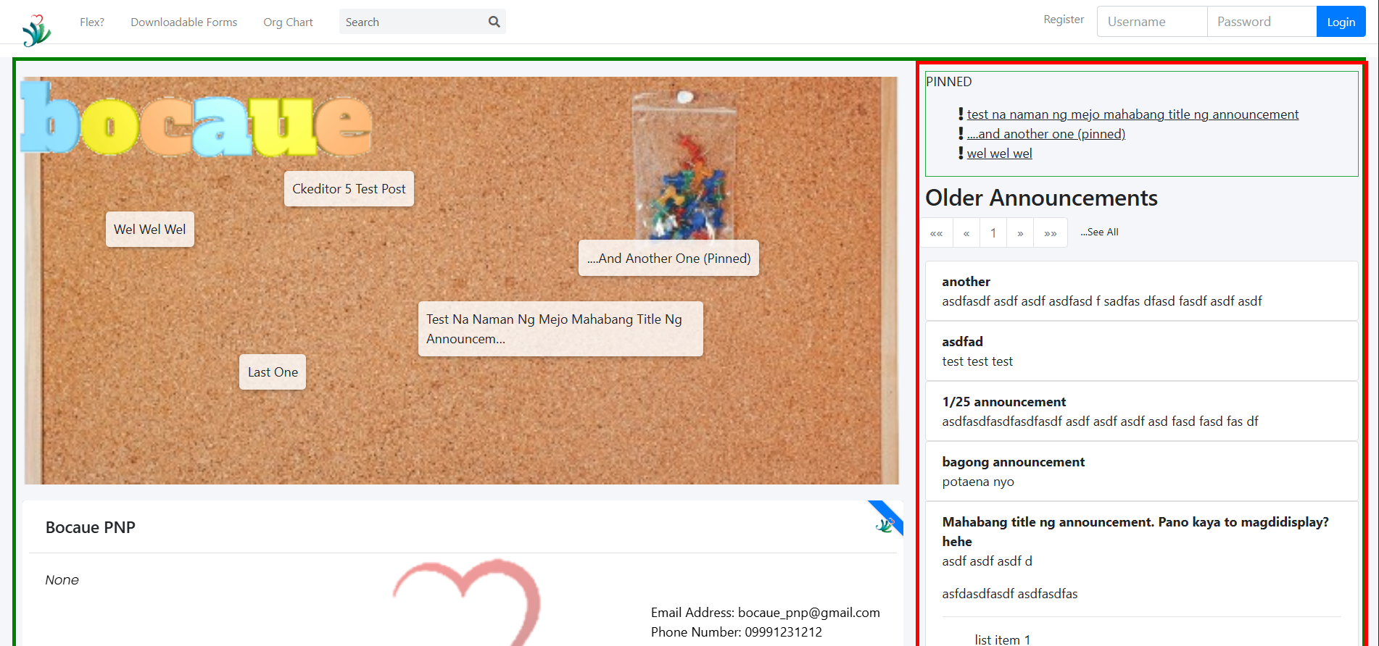Image resolution: width=1379 pixels, height=646 pixels.
Task: Open the 'bagong announcement' card
Action: [x=1141, y=471]
